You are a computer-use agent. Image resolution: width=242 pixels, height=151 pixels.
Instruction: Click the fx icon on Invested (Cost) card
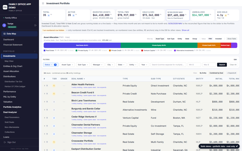111,15
